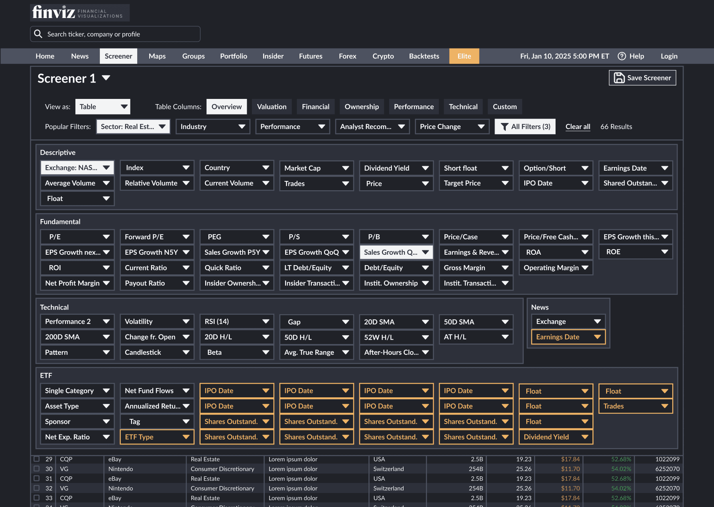Open the Sales Growth Q... dropdown
The width and height of the screenshot is (714, 507).
(396, 252)
